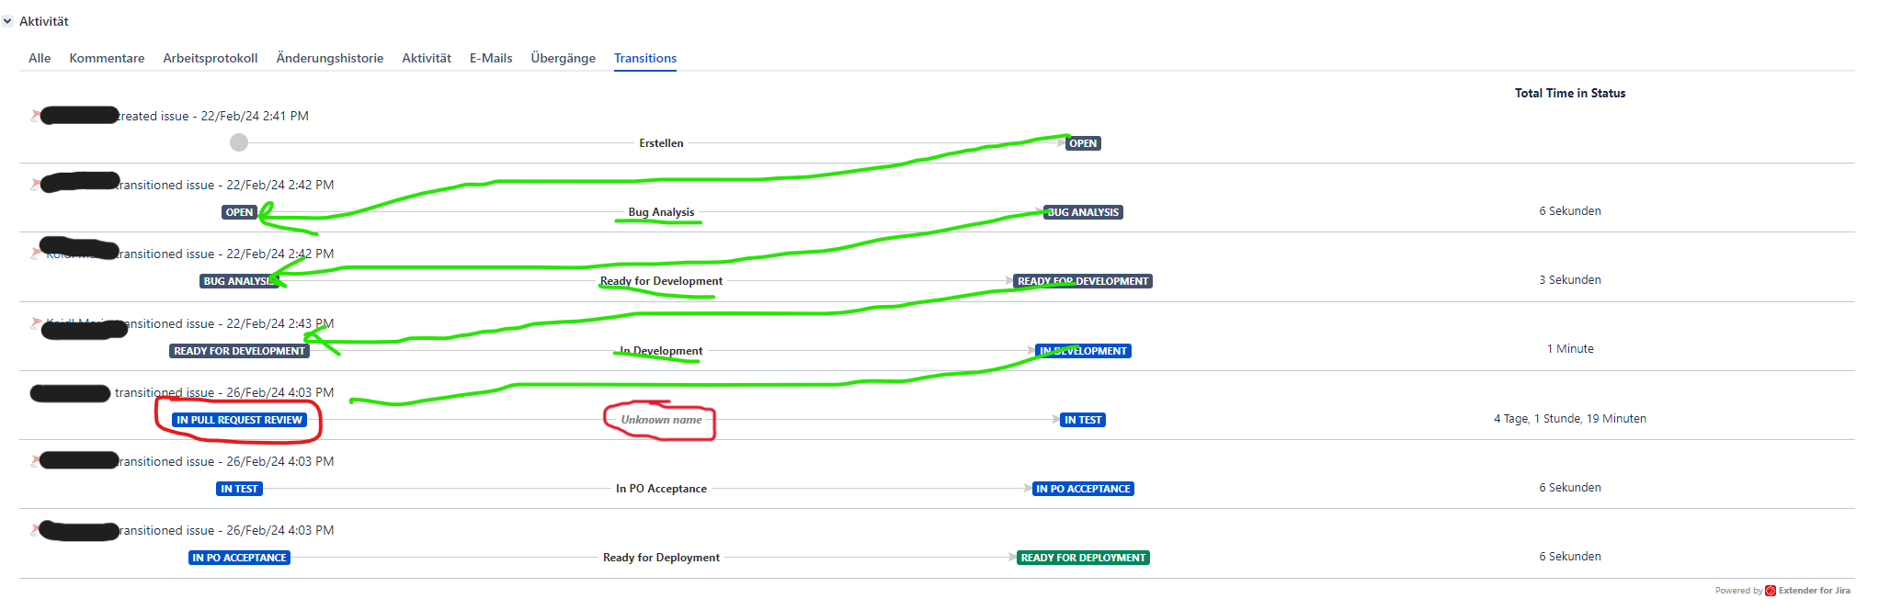Open the Arbeitsprotokoll tab
Viewport: 1879px width, 610px height.
coord(211,58)
